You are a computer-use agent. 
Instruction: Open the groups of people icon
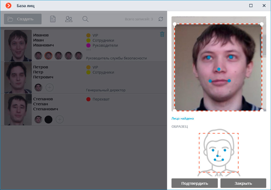click(69, 19)
